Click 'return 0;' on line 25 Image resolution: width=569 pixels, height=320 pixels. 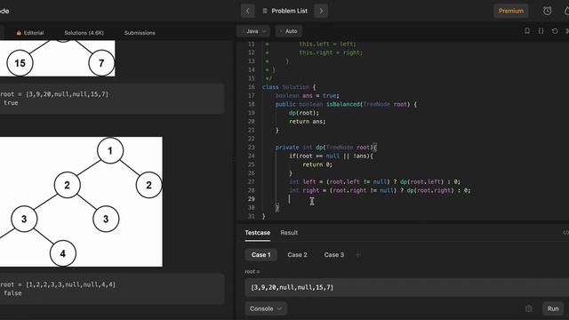(x=317, y=164)
